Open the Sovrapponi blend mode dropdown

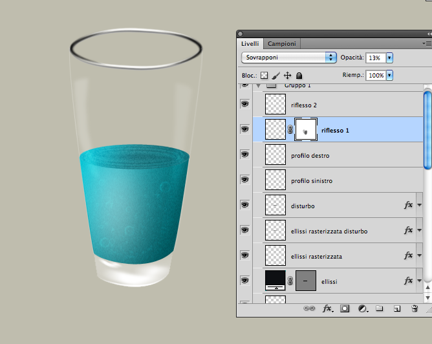click(288, 58)
